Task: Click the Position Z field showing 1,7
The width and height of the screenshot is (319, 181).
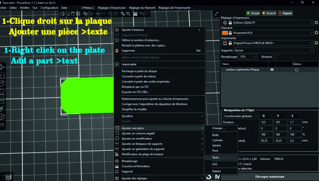Action: coord(294,122)
